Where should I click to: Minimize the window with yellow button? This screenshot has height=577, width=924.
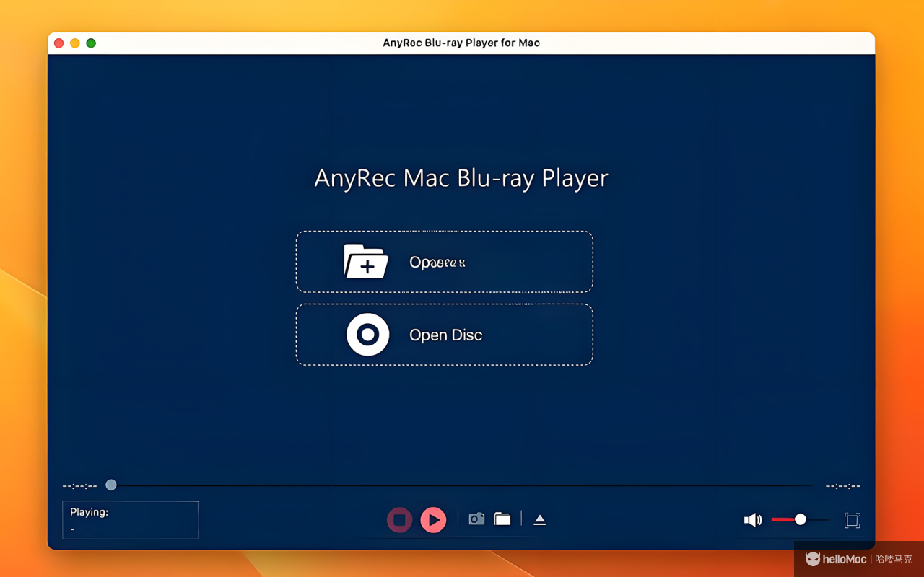[x=75, y=43]
